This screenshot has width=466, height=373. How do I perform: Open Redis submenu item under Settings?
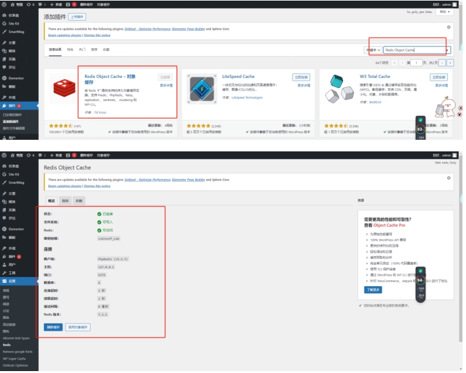(7, 345)
